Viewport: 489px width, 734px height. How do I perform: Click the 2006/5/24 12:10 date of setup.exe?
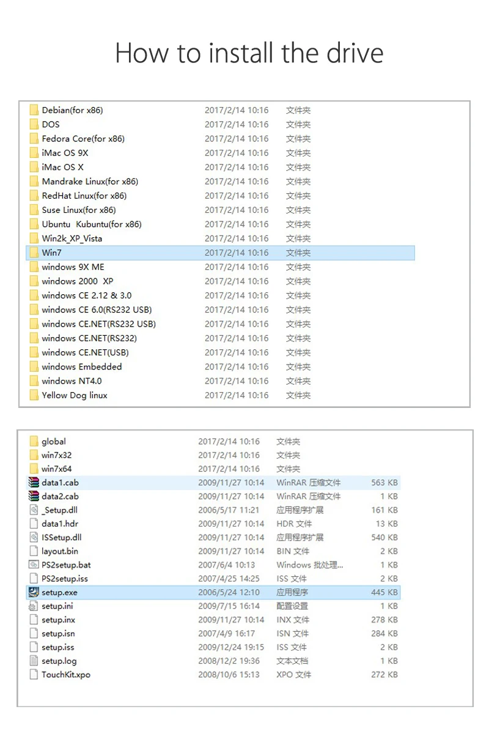(x=229, y=592)
